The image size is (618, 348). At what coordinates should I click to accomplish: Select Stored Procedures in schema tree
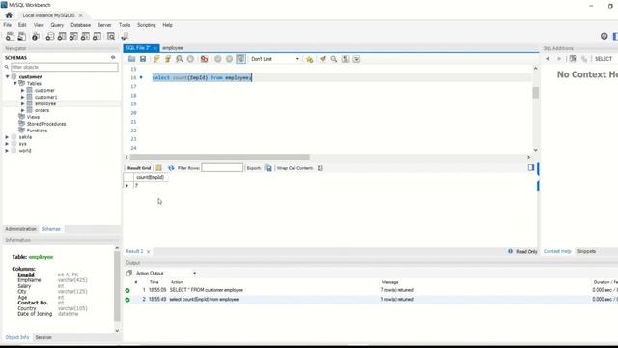pos(46,124)
